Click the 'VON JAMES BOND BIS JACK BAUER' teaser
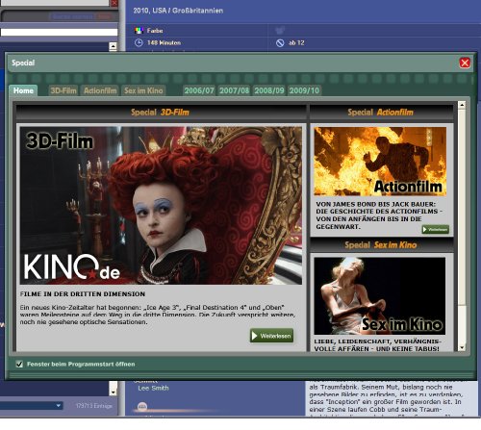Screen dimensions: 481x430 (379, 215)
